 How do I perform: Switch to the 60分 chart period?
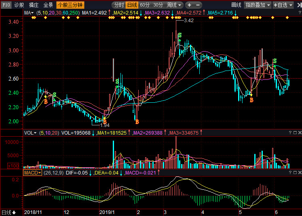145,5
